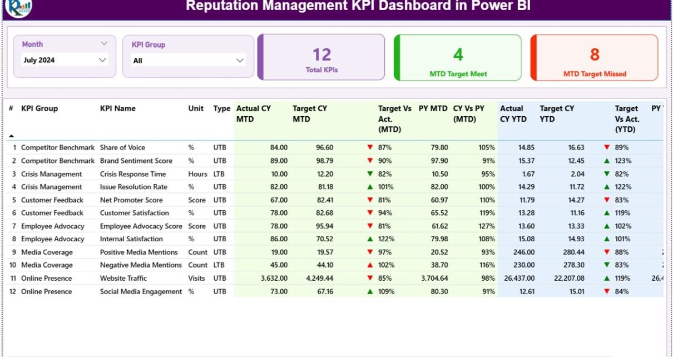This screenshot has height=357, width=673.
Task: Click green down arrow for Crisis Response Time MTD
Action: click(x=370, y=174)
